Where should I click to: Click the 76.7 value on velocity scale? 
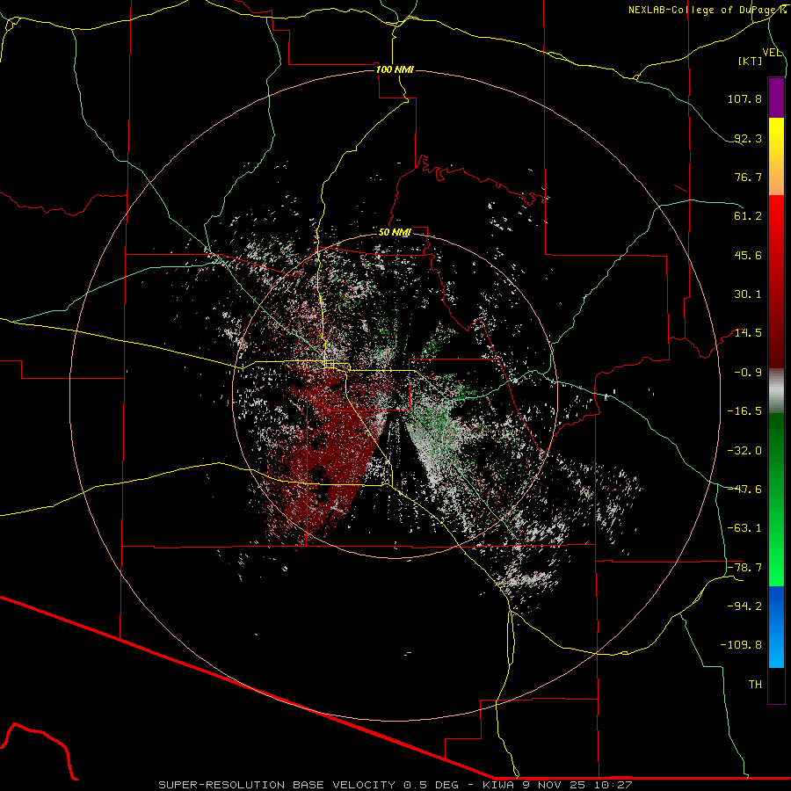pyautogui.click(x=748, y=177)
